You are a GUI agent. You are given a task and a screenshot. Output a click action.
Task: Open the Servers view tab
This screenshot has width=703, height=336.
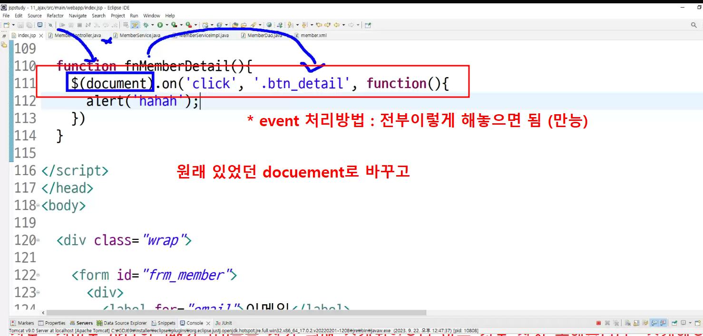tap(81, 323)
